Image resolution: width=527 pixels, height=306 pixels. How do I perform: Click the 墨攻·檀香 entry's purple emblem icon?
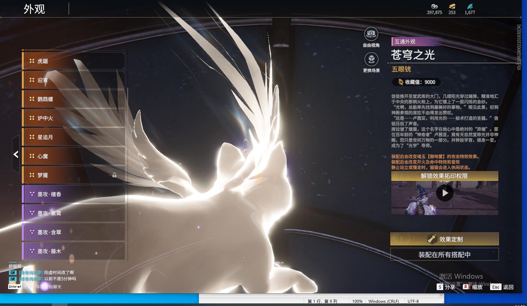click(32, 194)
